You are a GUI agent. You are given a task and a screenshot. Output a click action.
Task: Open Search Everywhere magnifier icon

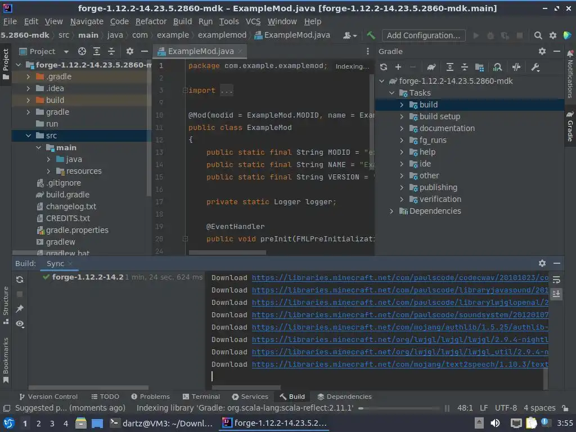[538, 35]
